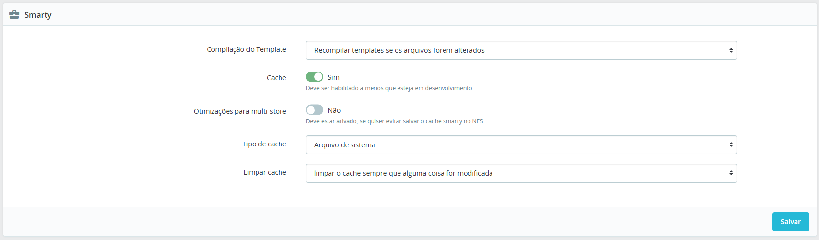Open the Tipo de cache dropdown
This screenshot has width=819, height=240.
[521, 145]
